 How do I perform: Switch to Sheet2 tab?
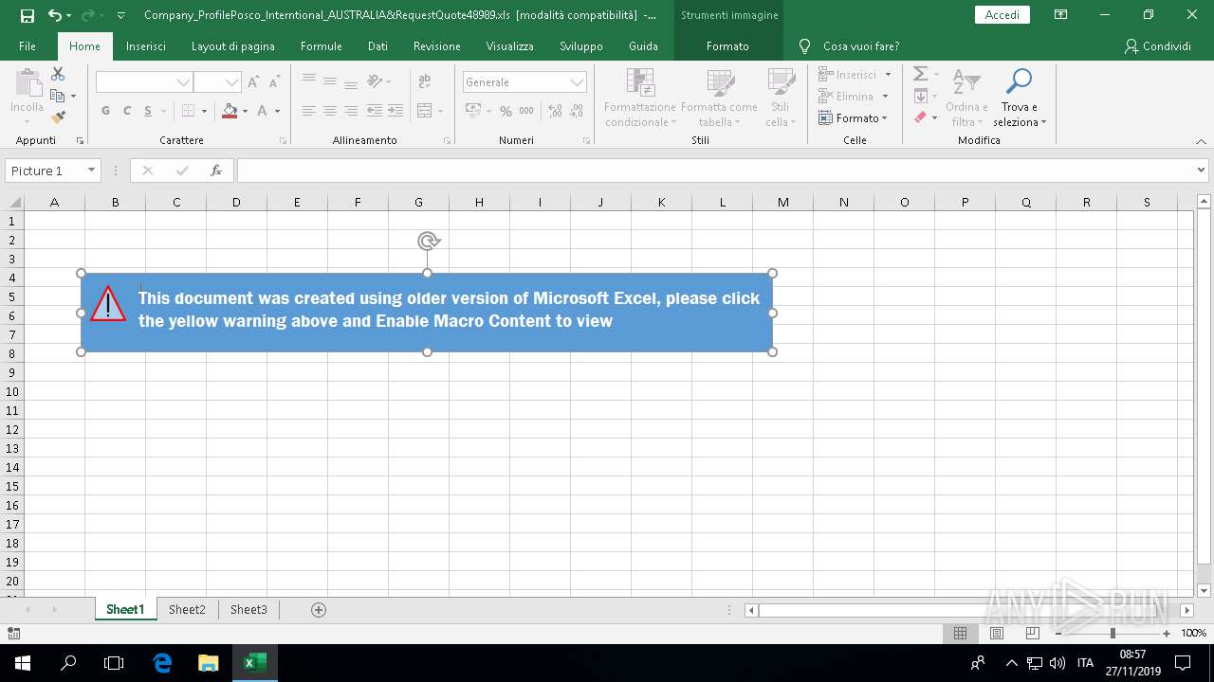click(x=187, y=610)
